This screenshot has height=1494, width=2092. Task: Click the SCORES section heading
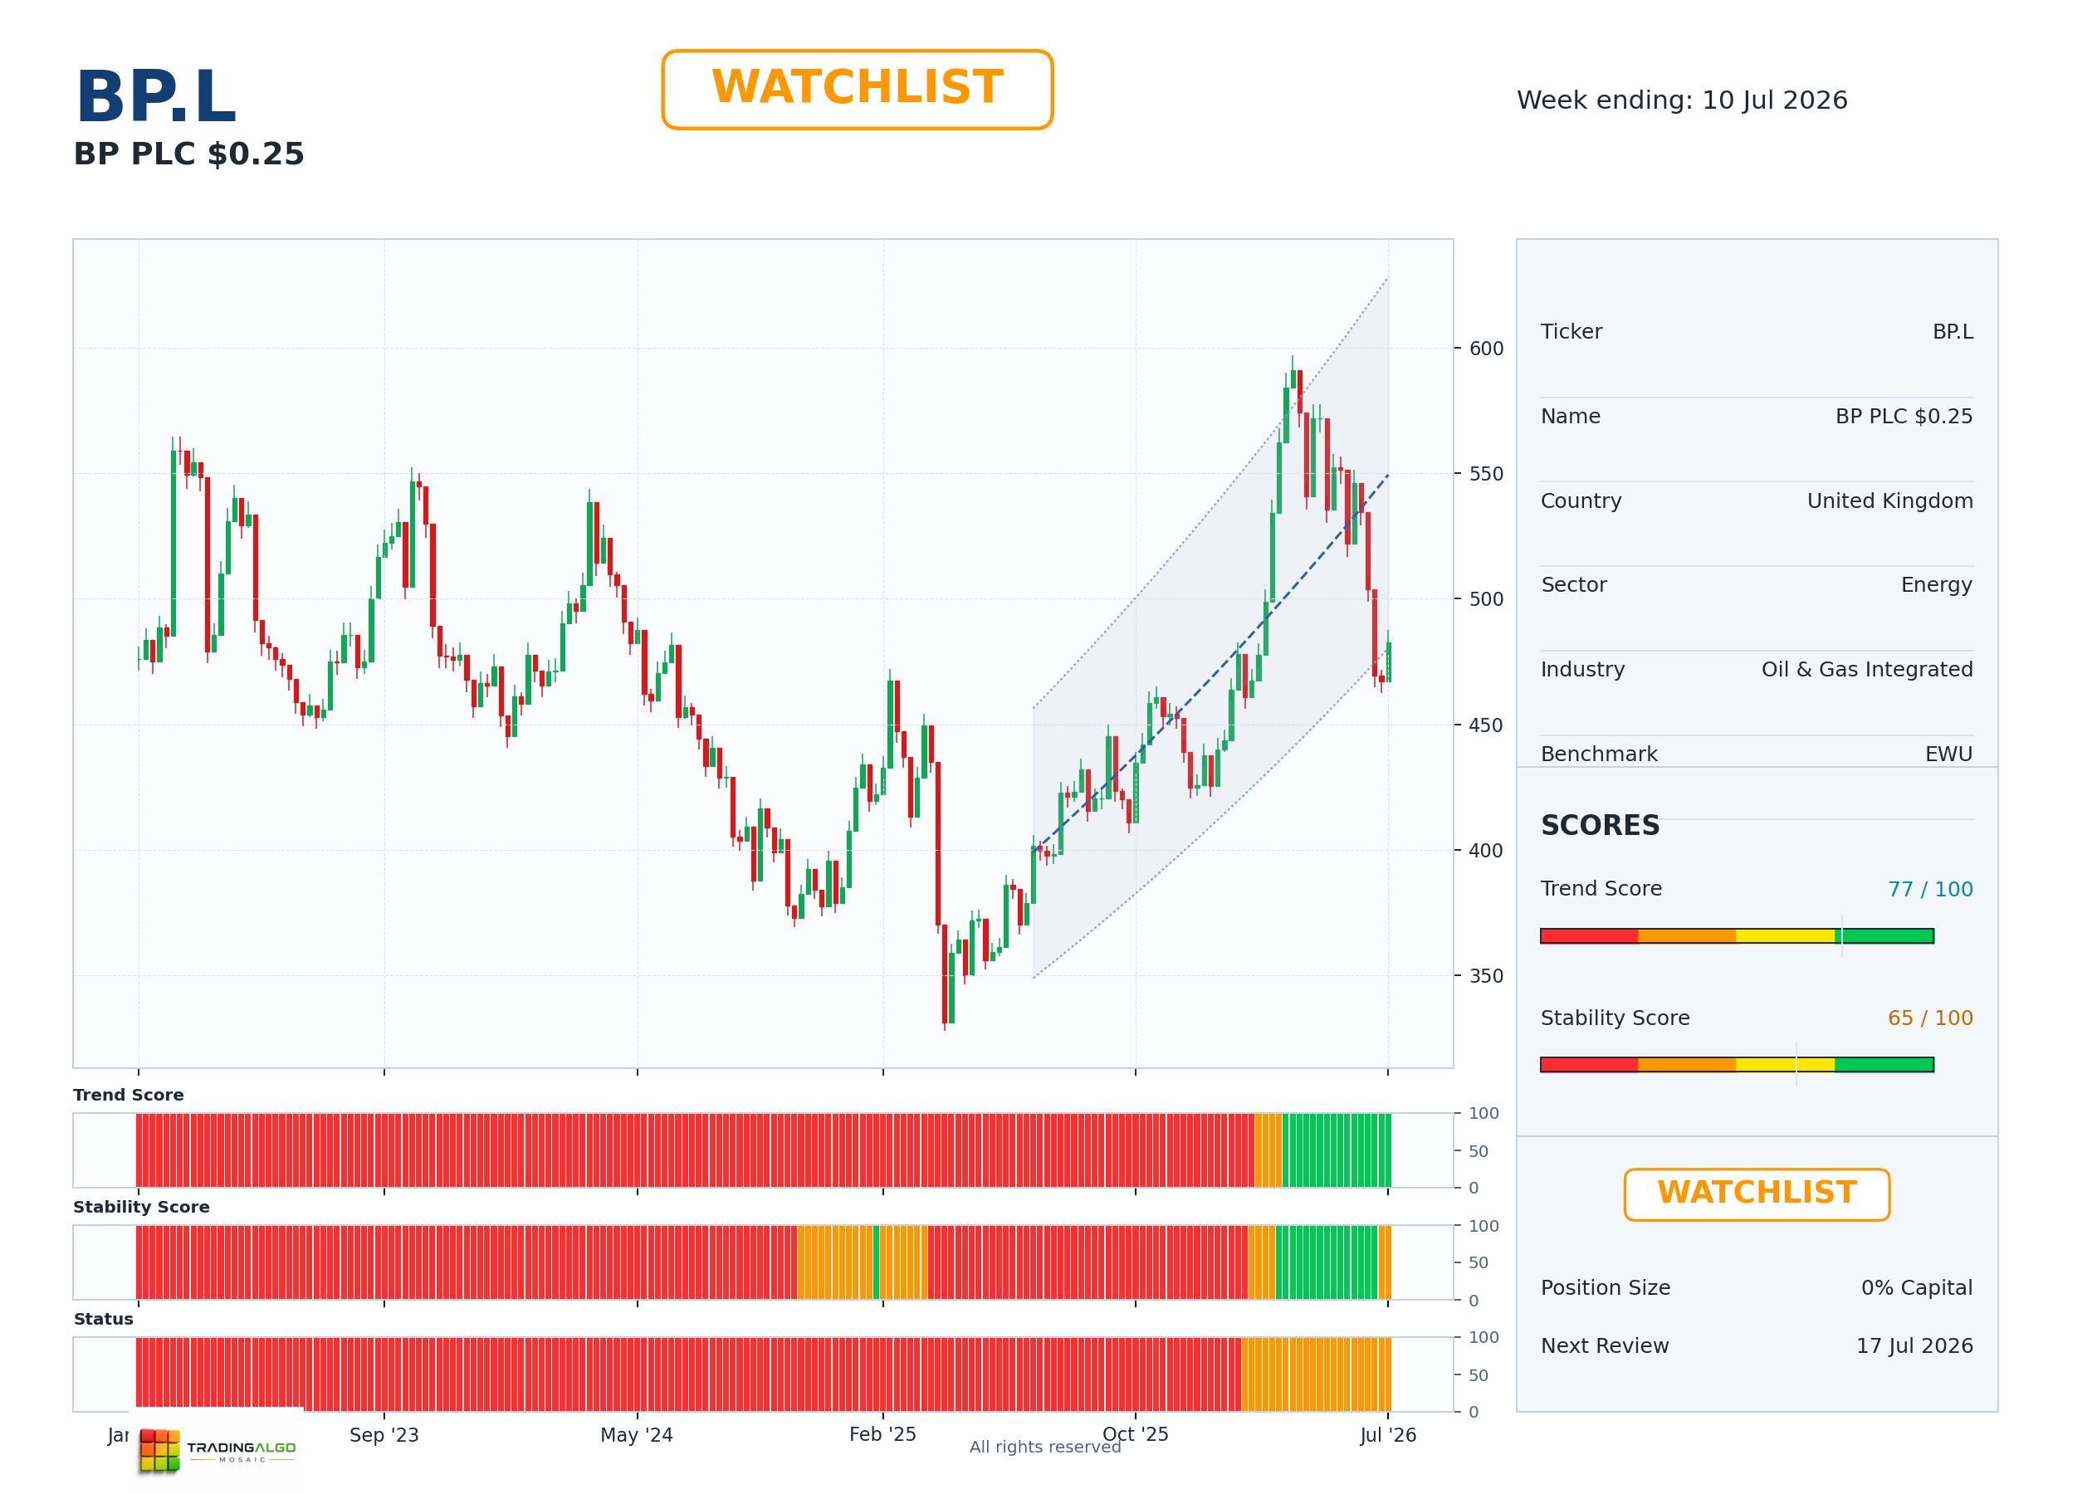pos(1600,825)
